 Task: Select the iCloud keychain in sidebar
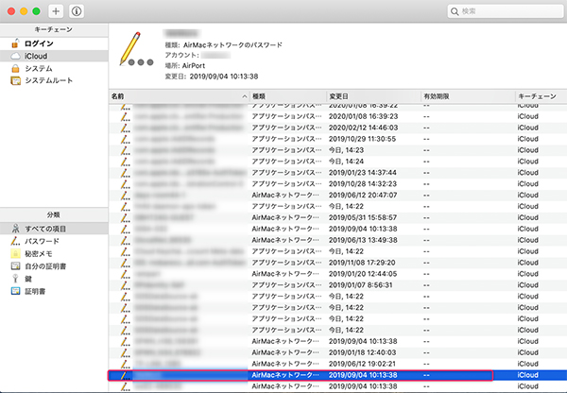pyautogui.click(x=37, y=56)
